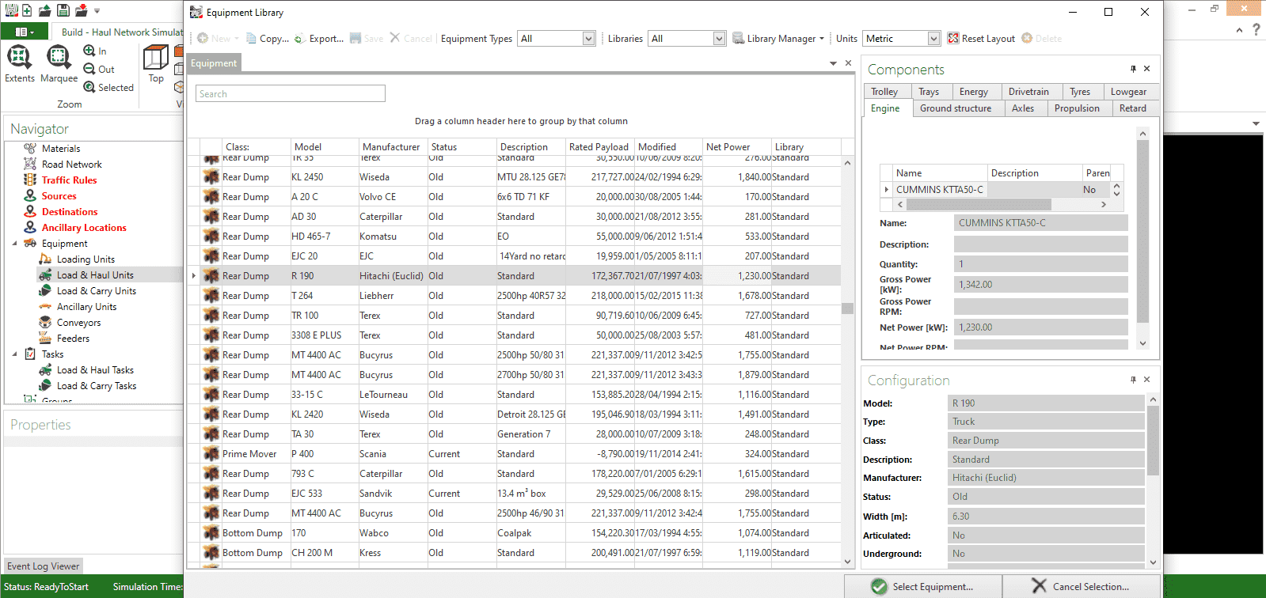Open the Libraries dropdown
Viewport: 1266px width, 598px height.
point(719,38)
